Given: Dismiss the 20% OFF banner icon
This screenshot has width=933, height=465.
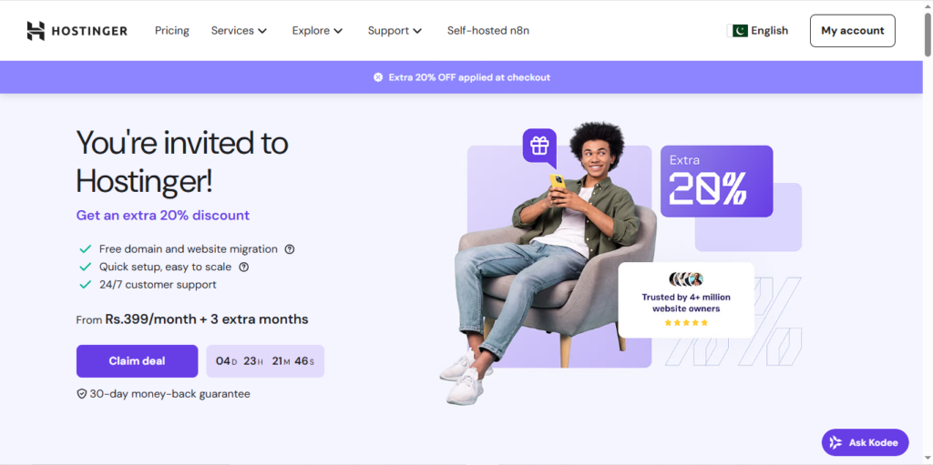Looking at the screenshot, I should 378,77.
